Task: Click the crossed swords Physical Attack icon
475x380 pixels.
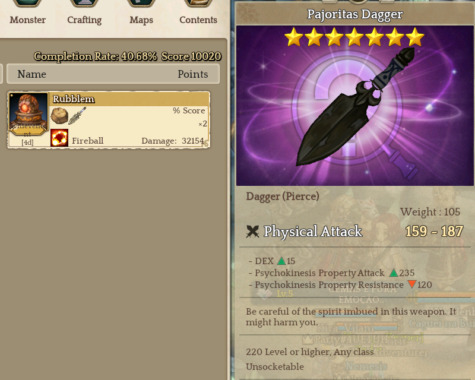Action: pos(252,232)
